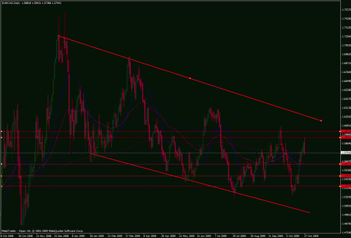Click the '11 Sep 2009' date label

[276, 236]
